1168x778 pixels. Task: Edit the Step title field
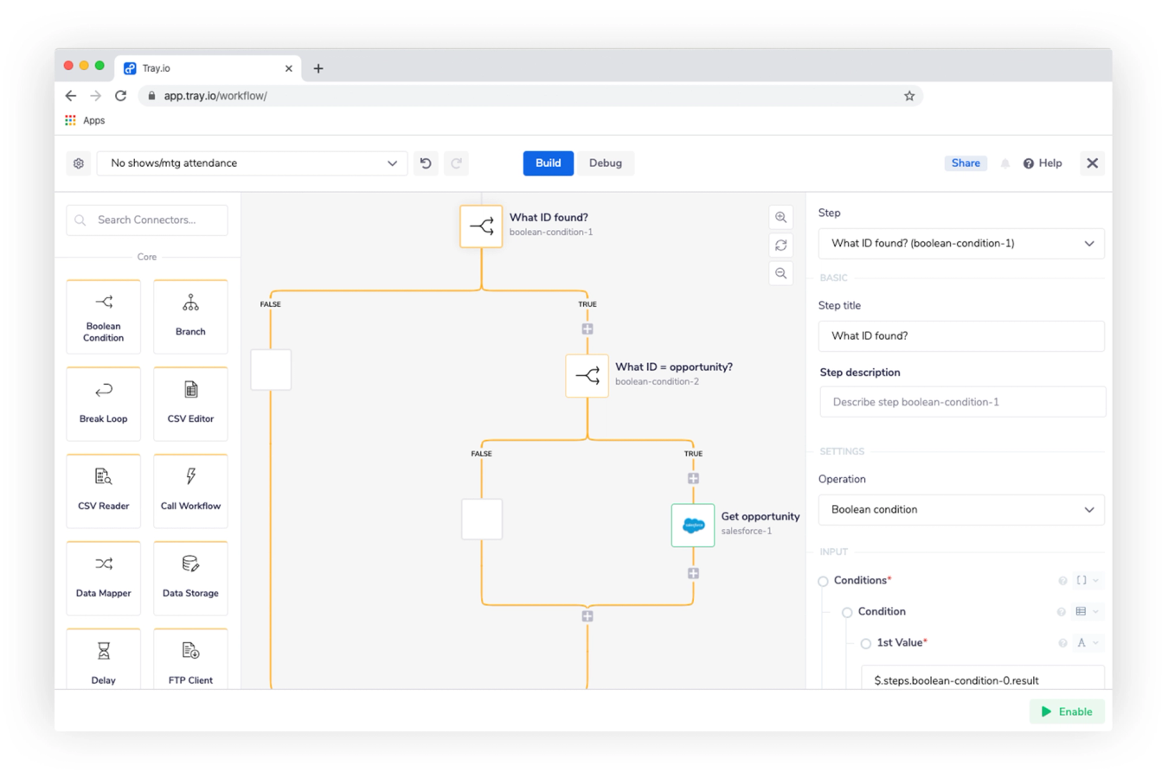click(x=961, y=336)
